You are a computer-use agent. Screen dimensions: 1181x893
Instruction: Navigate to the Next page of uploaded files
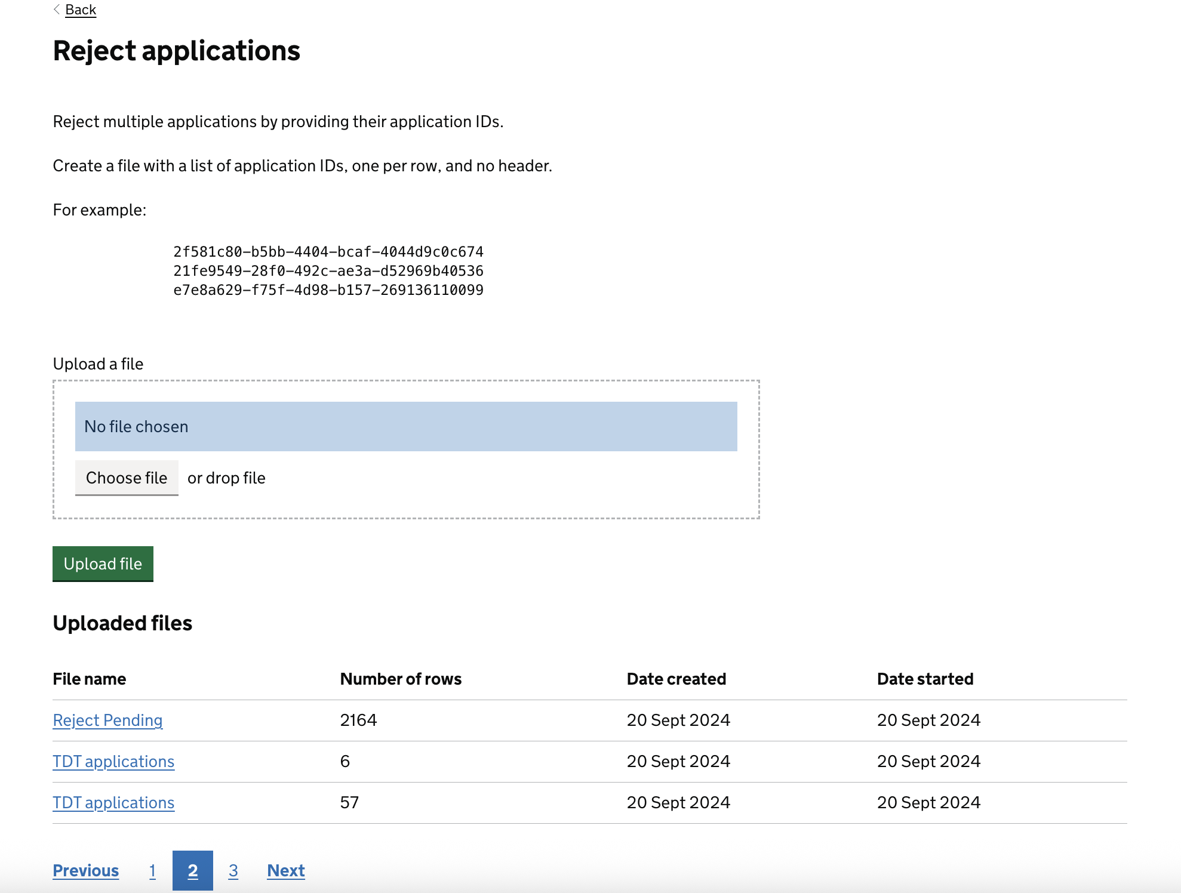285,871
